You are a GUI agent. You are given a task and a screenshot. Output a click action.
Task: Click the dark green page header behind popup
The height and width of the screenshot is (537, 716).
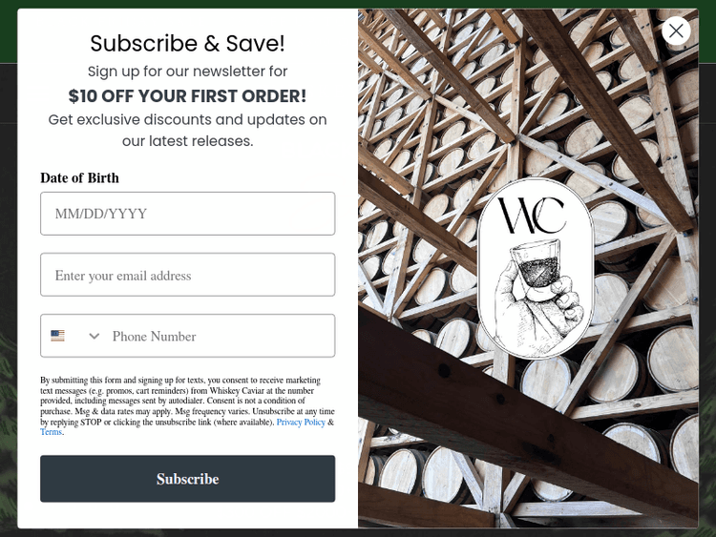tap(358, 4)
